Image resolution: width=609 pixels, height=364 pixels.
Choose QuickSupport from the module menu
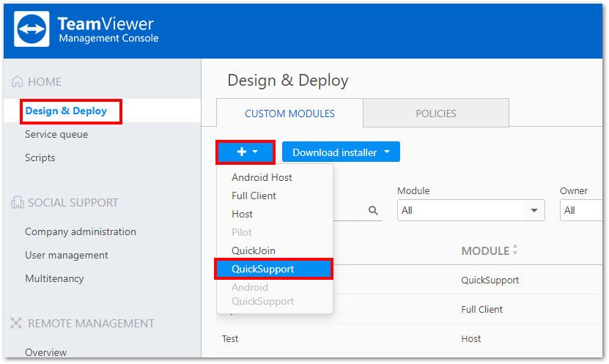point(273,269)
